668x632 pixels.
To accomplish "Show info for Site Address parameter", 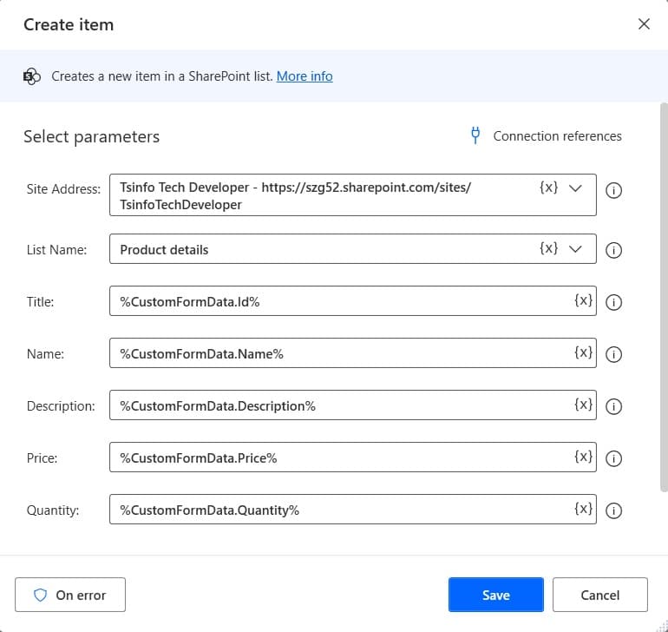I will pos(613,190).
